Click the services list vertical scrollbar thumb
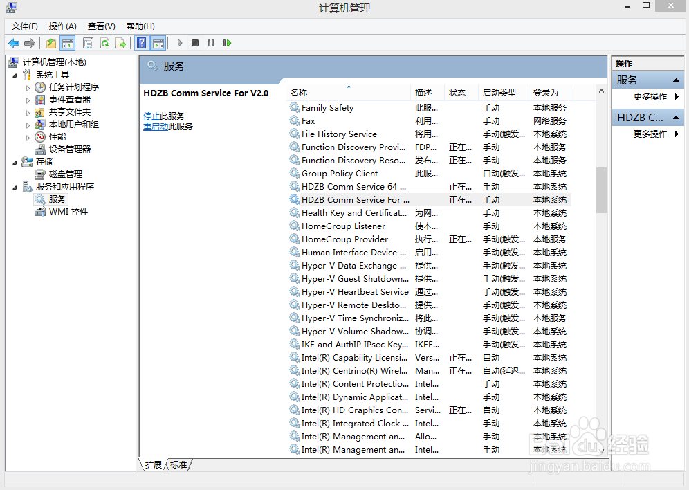 tap(601, 190)
